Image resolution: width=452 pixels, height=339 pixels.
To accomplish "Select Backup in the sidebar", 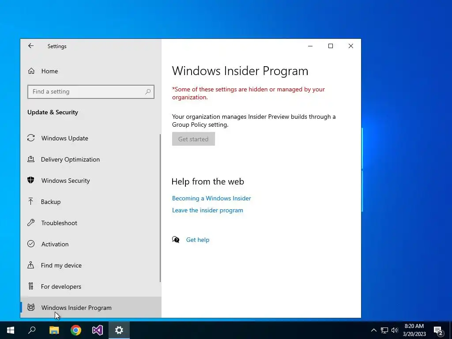I will (x=91, y=202).
